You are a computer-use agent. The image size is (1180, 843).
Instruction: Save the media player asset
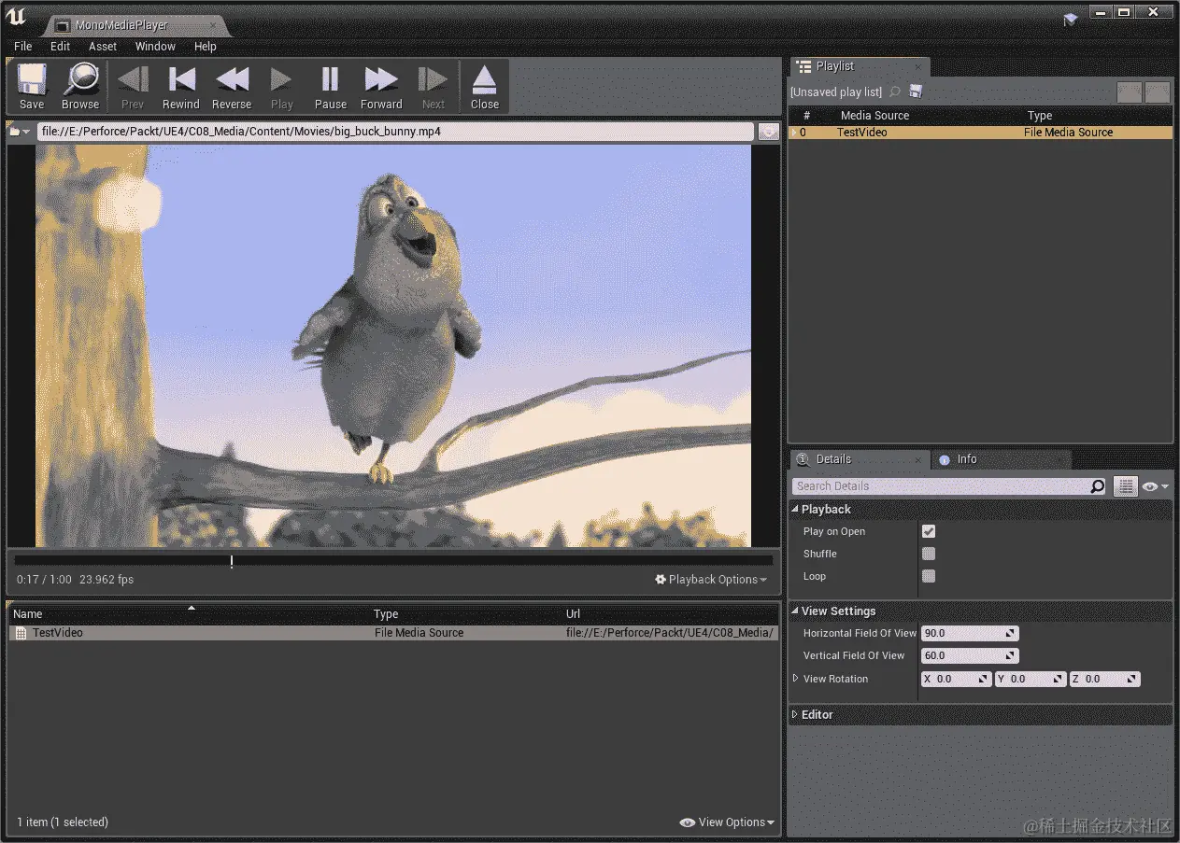[32, 87]
